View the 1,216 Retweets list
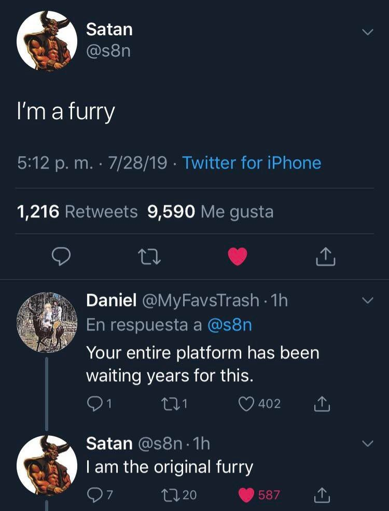The width and height of the screenshot is (389, 511). pos(77,211)
